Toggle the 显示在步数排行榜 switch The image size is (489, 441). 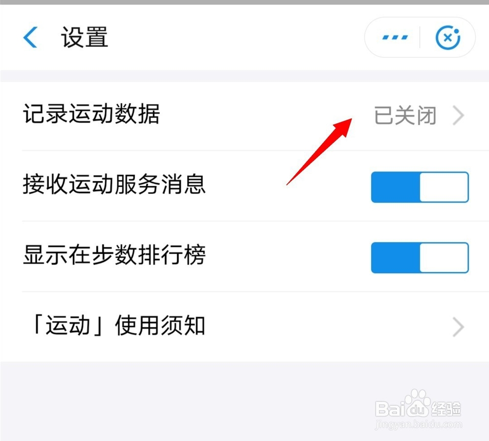(420, 258)
